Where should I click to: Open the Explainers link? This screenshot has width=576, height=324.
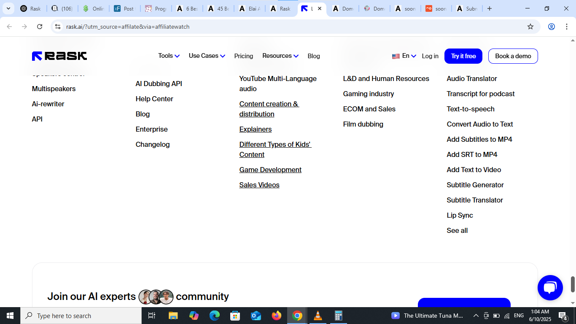[x=256, y=129]
